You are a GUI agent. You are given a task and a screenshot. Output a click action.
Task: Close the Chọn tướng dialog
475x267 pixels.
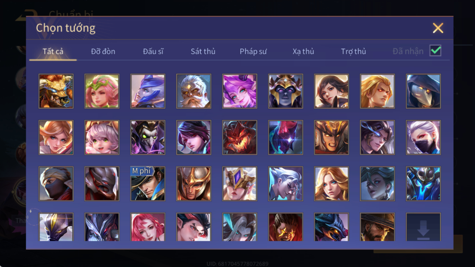coord(438,28)
